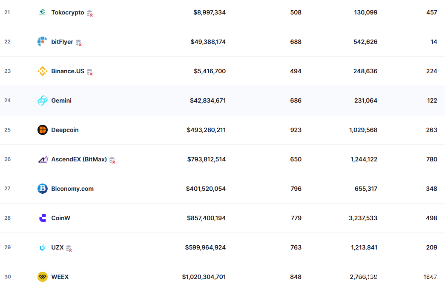445x287 pixels.
Task: Open the Deepcoin exchange name link
Action: pos(65,130)
